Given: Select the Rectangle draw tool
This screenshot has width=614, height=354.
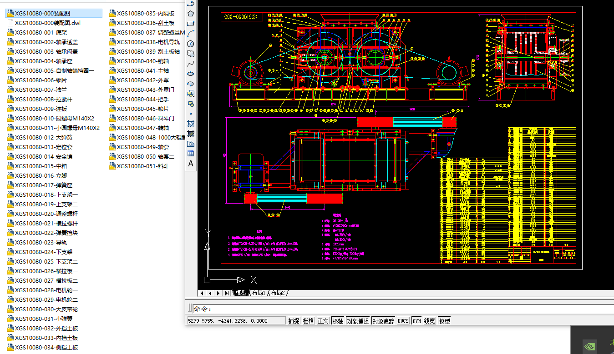Looking at the screenshot, I should tap(191, 24).
